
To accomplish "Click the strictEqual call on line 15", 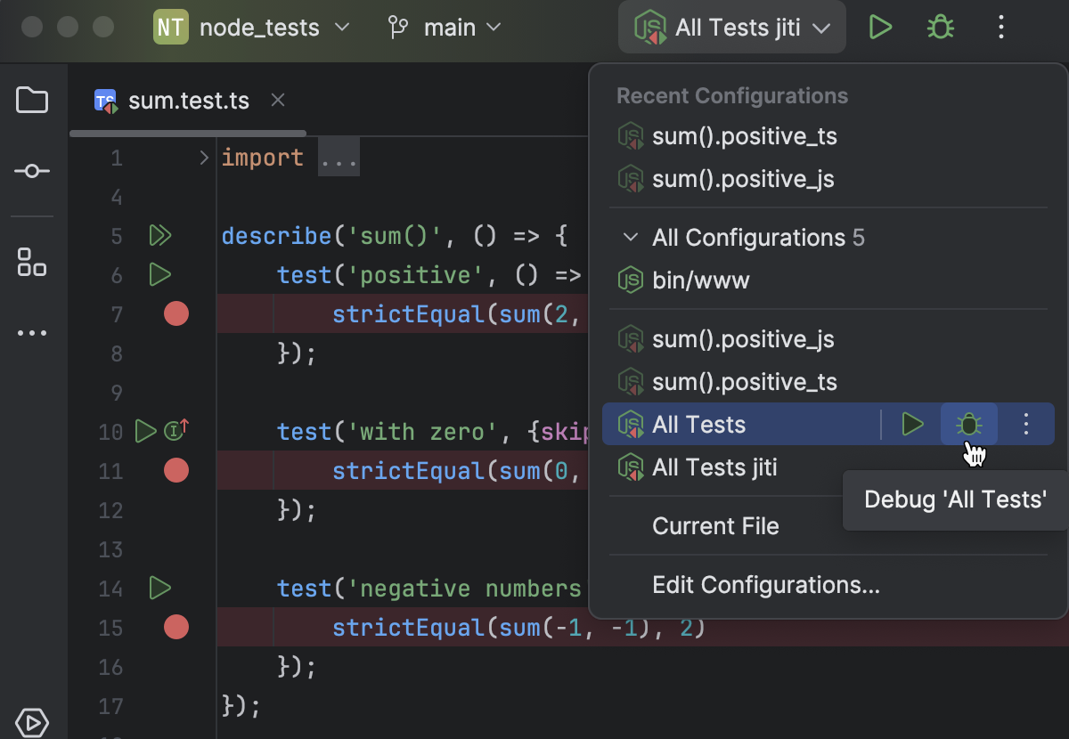I will click(409, 629).
